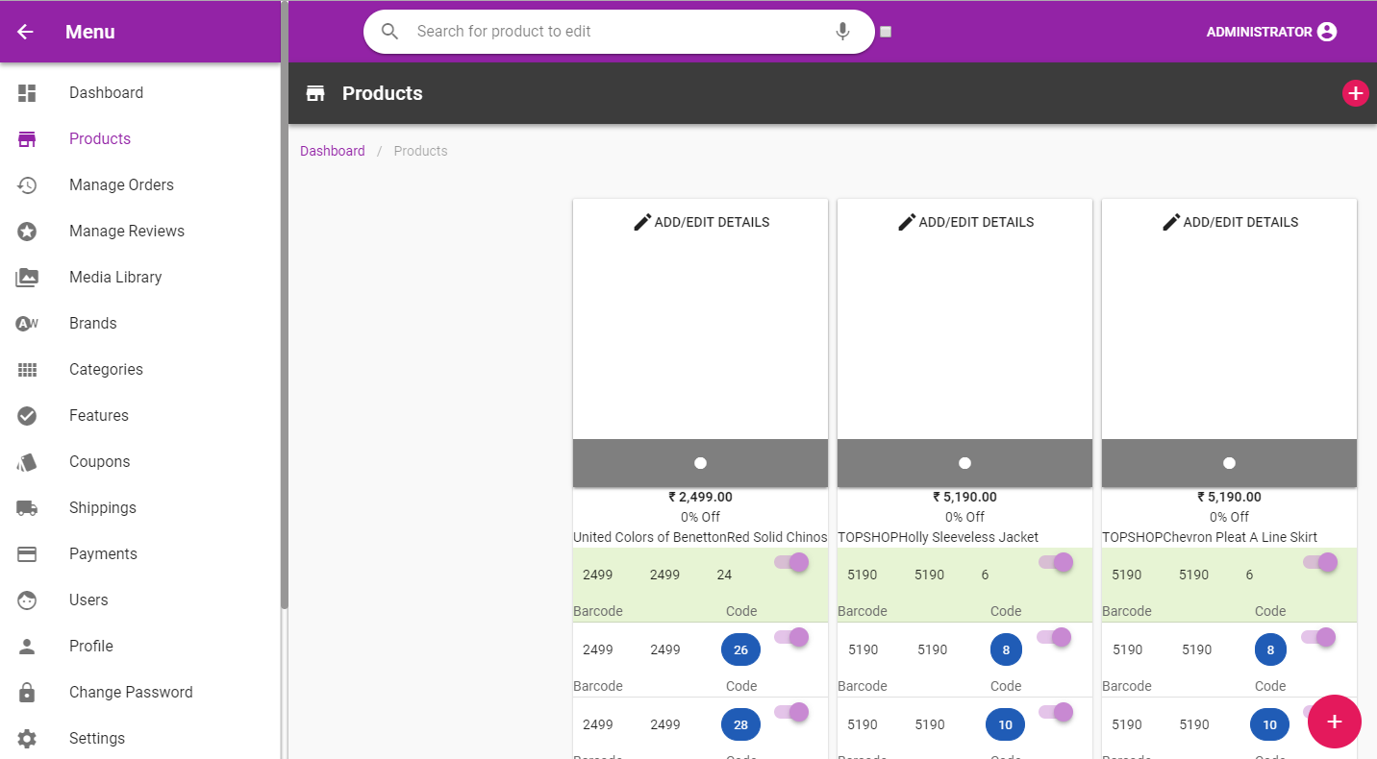Click the Categories grid icon
Screen dimensions: 1377x759
[27, 369]
